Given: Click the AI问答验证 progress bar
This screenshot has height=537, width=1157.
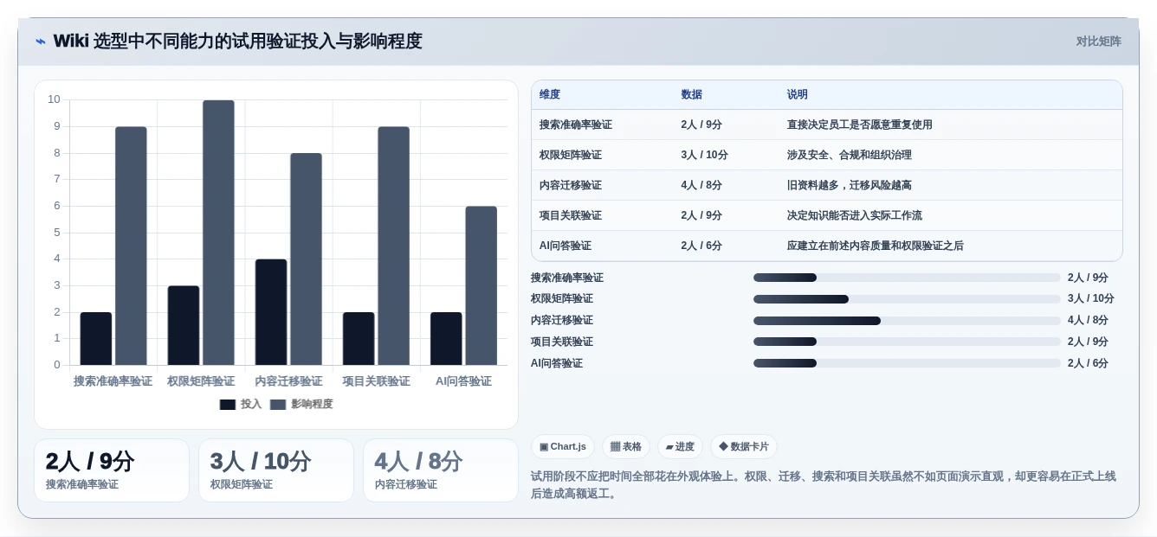Looking at the screenshot, I should [x=907, y=363].
